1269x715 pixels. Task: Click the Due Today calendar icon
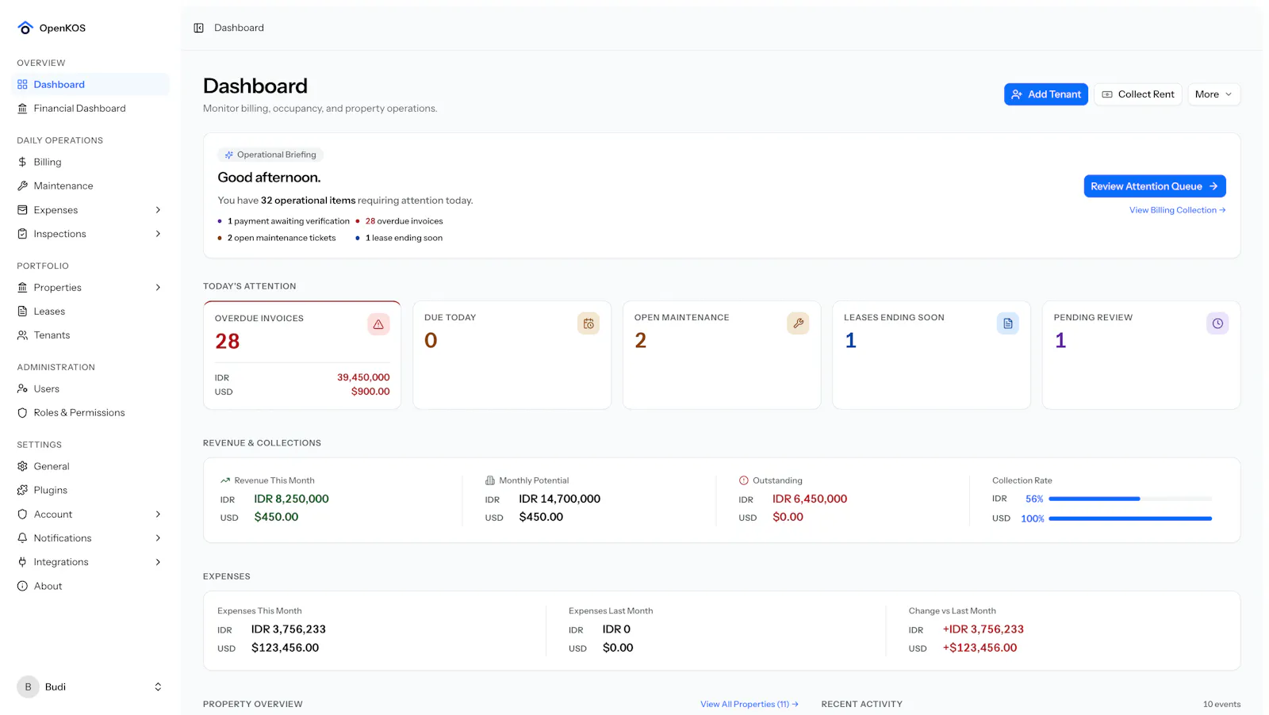point(588,323)
